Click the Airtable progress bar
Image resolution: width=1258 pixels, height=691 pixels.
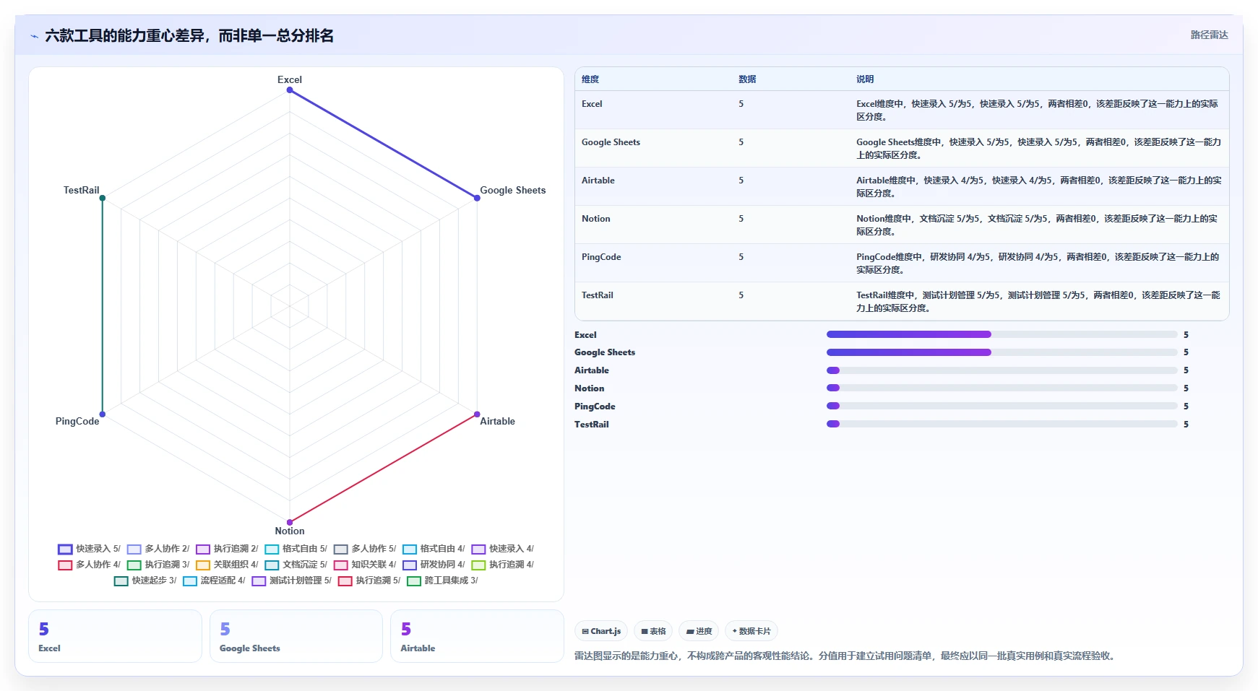click(1002, 370)
